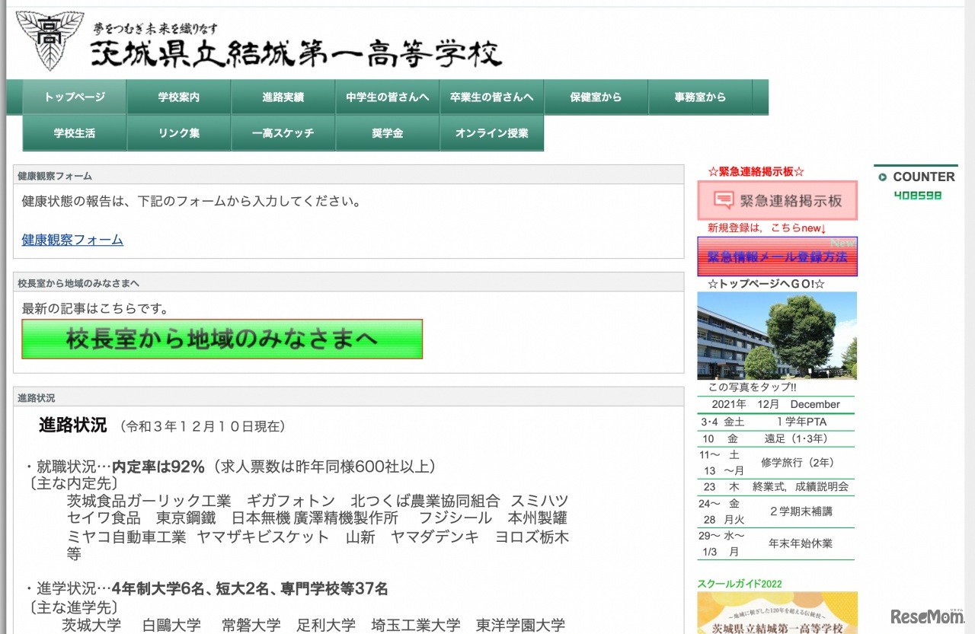Select the 保健室から menu tab
Screen dimensions: 975x634
point(596,97)
